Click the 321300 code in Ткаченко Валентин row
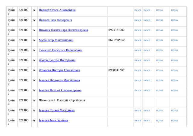 click(24, 50)
